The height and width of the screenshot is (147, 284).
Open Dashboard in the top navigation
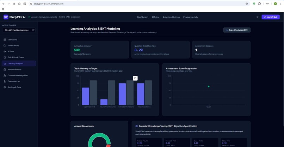tap(143, 17)
